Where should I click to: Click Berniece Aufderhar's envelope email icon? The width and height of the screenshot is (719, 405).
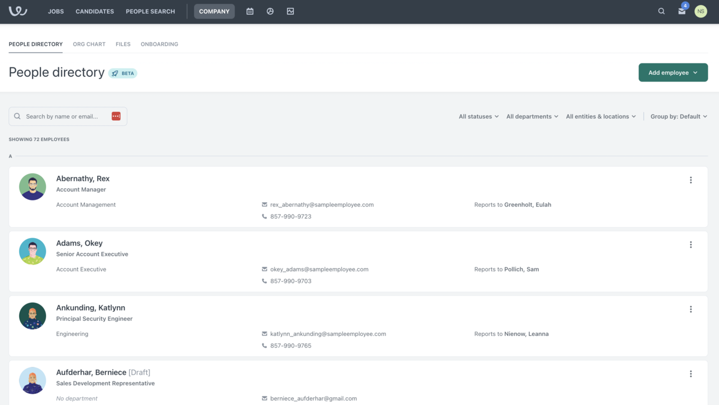pyautogui.click(x=265, y=399)
